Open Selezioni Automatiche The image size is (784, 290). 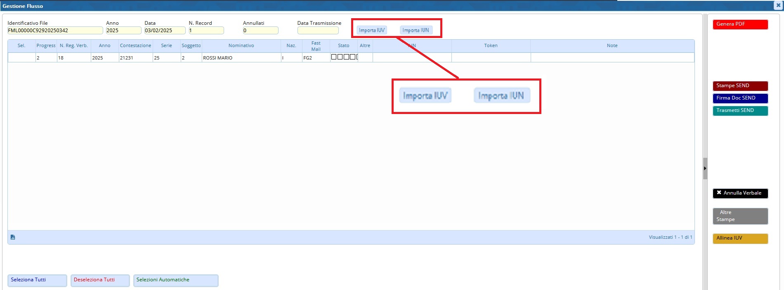point(175,280)
